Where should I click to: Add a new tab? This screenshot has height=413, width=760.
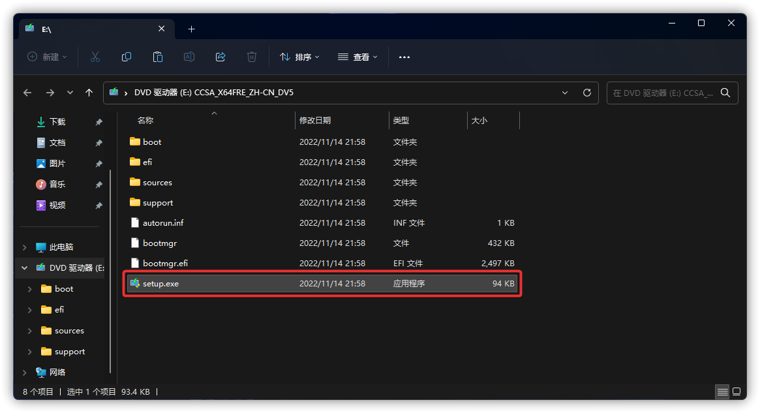(x=191, y=29)
